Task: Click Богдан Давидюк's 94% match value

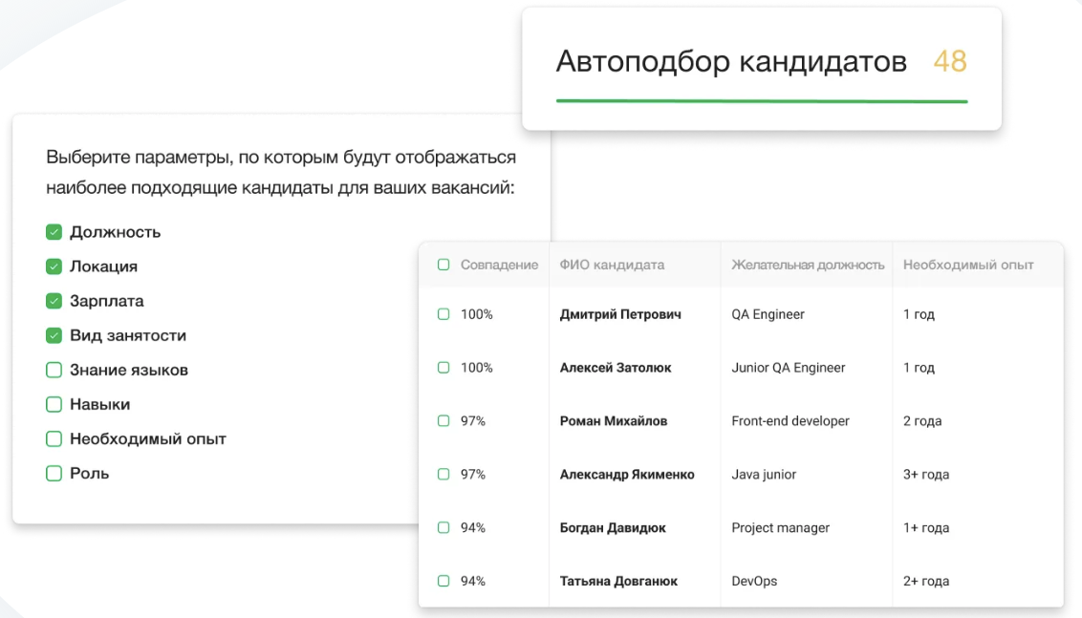Action: coord(473,527)
